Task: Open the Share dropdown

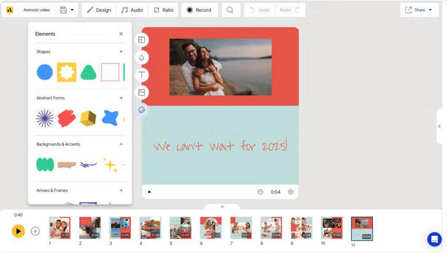Action: click(418, 10)
